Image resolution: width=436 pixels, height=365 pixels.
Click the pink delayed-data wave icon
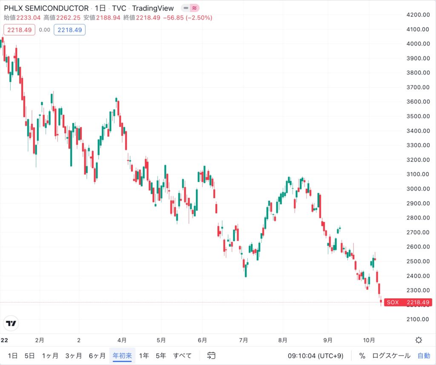[195, 8]
